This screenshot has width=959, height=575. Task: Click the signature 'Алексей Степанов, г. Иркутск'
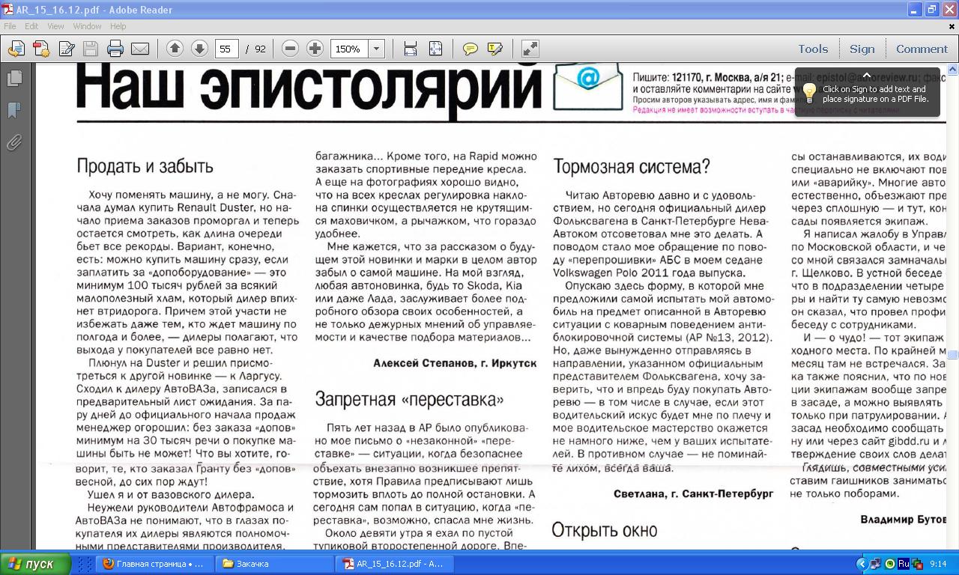point(455,363)
